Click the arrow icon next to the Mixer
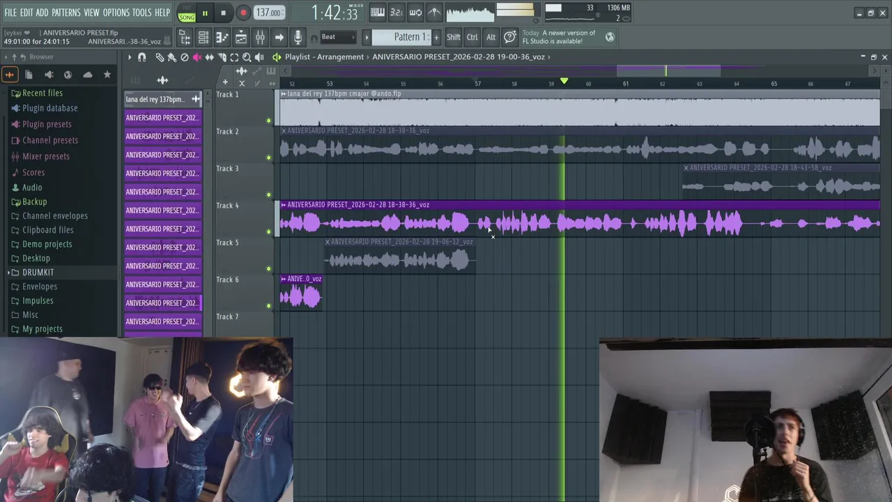This screenshot has width=892, height=502. (279, 37)
